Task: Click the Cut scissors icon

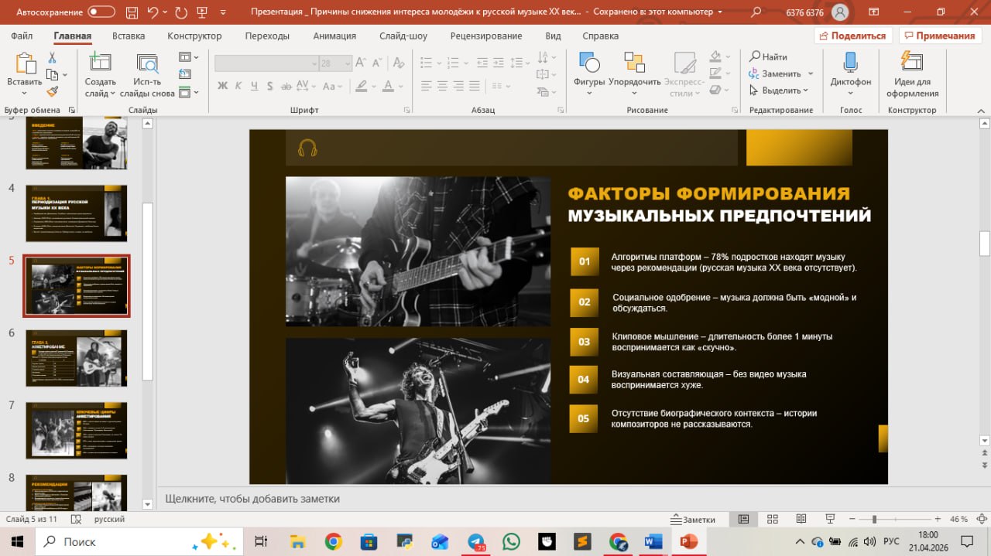Action: click(x=52, y=58)
